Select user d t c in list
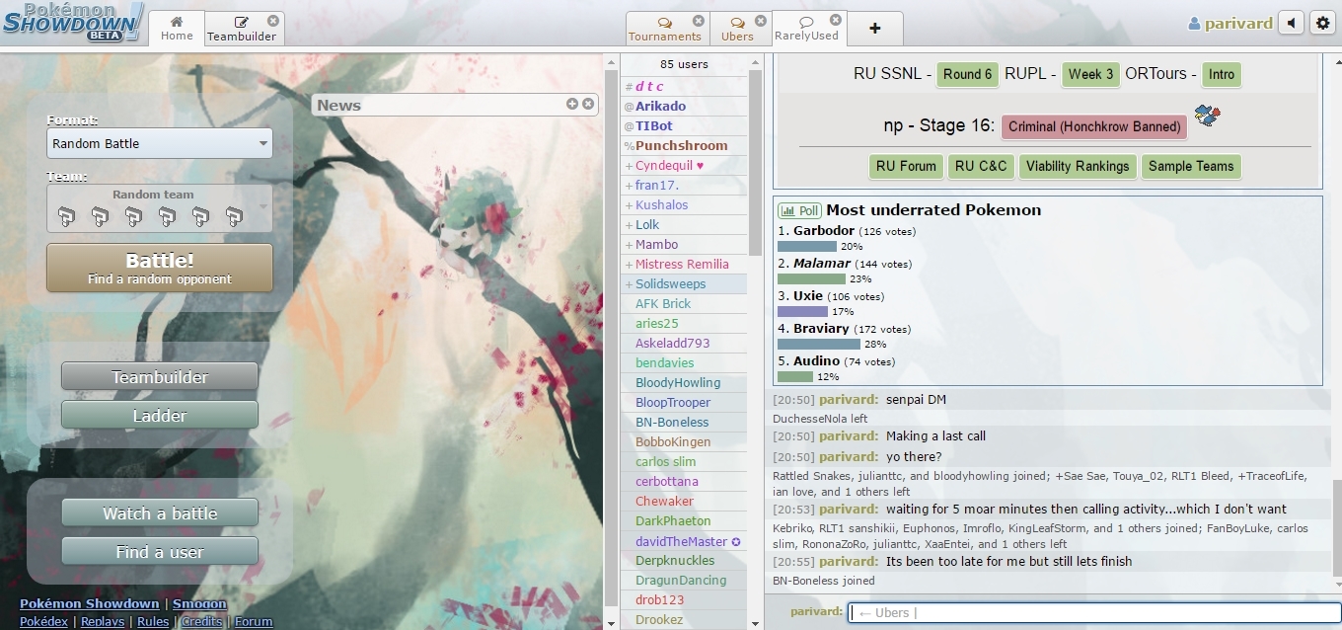This screenshot has width=1342, height=630. tap(683, 86)
